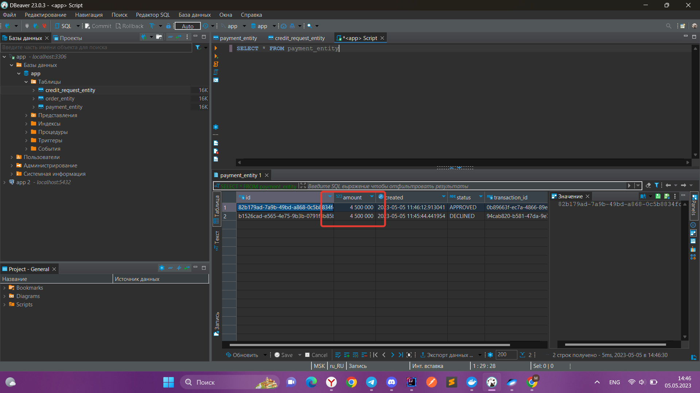Open Экспорт данных export button
Screen dimensions: 700x393
pyautogui.click(x=447, y=355)
